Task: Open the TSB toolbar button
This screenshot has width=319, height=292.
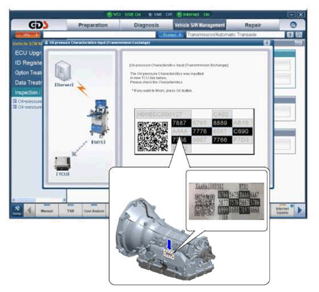Action: (x=70, y=210)
